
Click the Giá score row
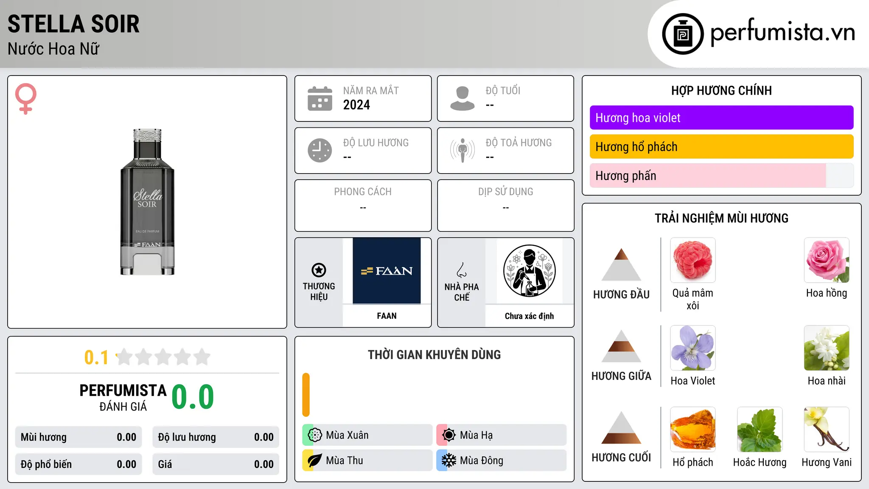[216, 464]
